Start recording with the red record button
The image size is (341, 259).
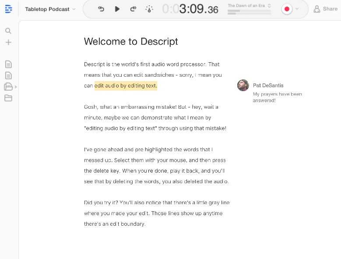click(287, 9)
